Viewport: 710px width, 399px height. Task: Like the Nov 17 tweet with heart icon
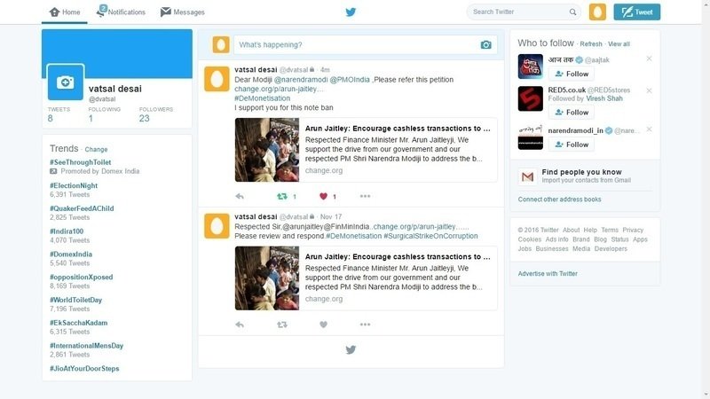324,325
